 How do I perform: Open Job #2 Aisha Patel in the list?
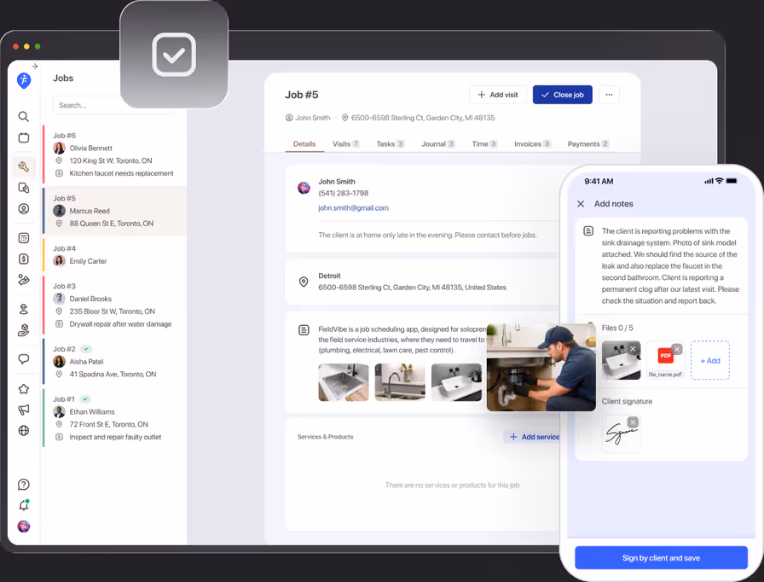pyautogui.click(x=115, y=362)
